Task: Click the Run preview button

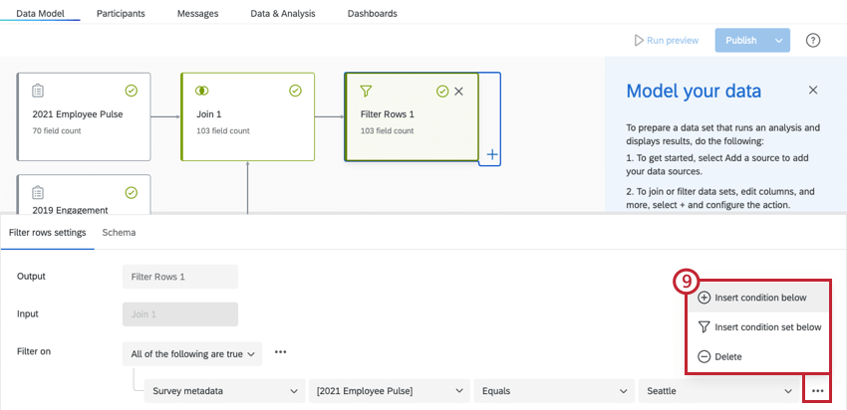Action: point(667,41)
